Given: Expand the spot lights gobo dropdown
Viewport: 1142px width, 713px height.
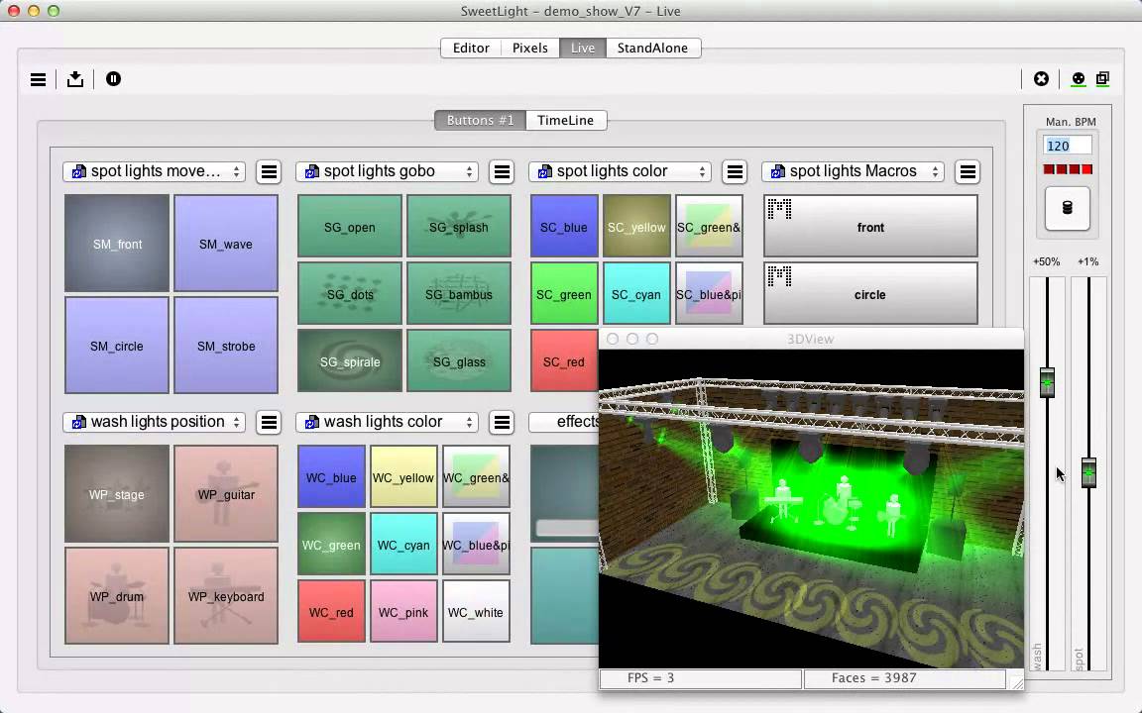Looking at the screenshot, I should pyautogui.click(x=388, y=171).
